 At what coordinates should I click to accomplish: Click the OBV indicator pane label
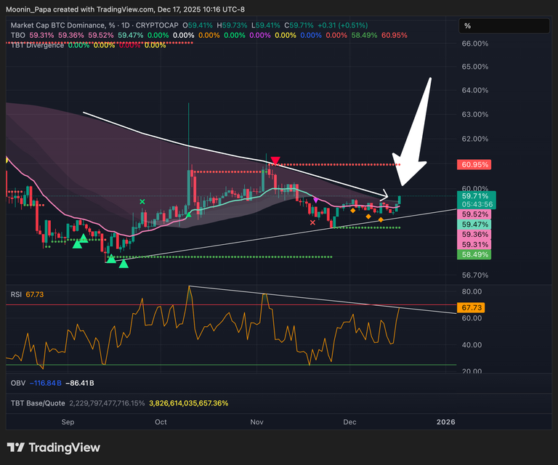point(17,381)
